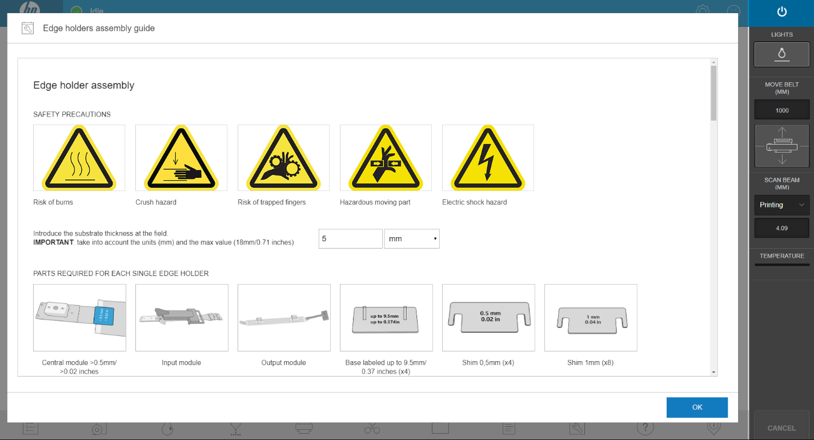Click the Risk of burns warning icon
The image size is (814, 440).
[x=79, y=158]
